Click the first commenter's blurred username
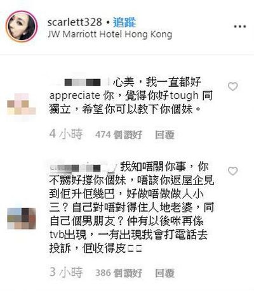The height and width of the screenshot is (291, 254). pyautogui.click(x=81, y=82)
